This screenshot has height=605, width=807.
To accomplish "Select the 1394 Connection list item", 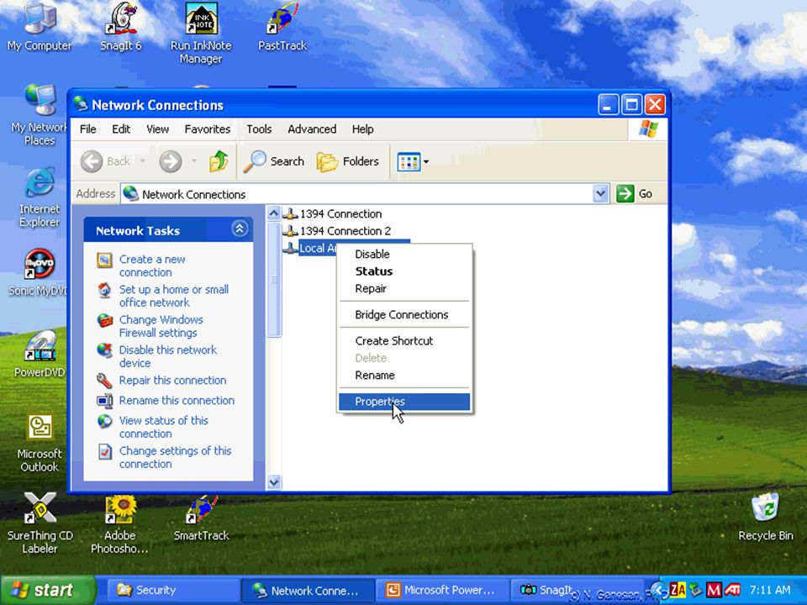I will point(333,214).
